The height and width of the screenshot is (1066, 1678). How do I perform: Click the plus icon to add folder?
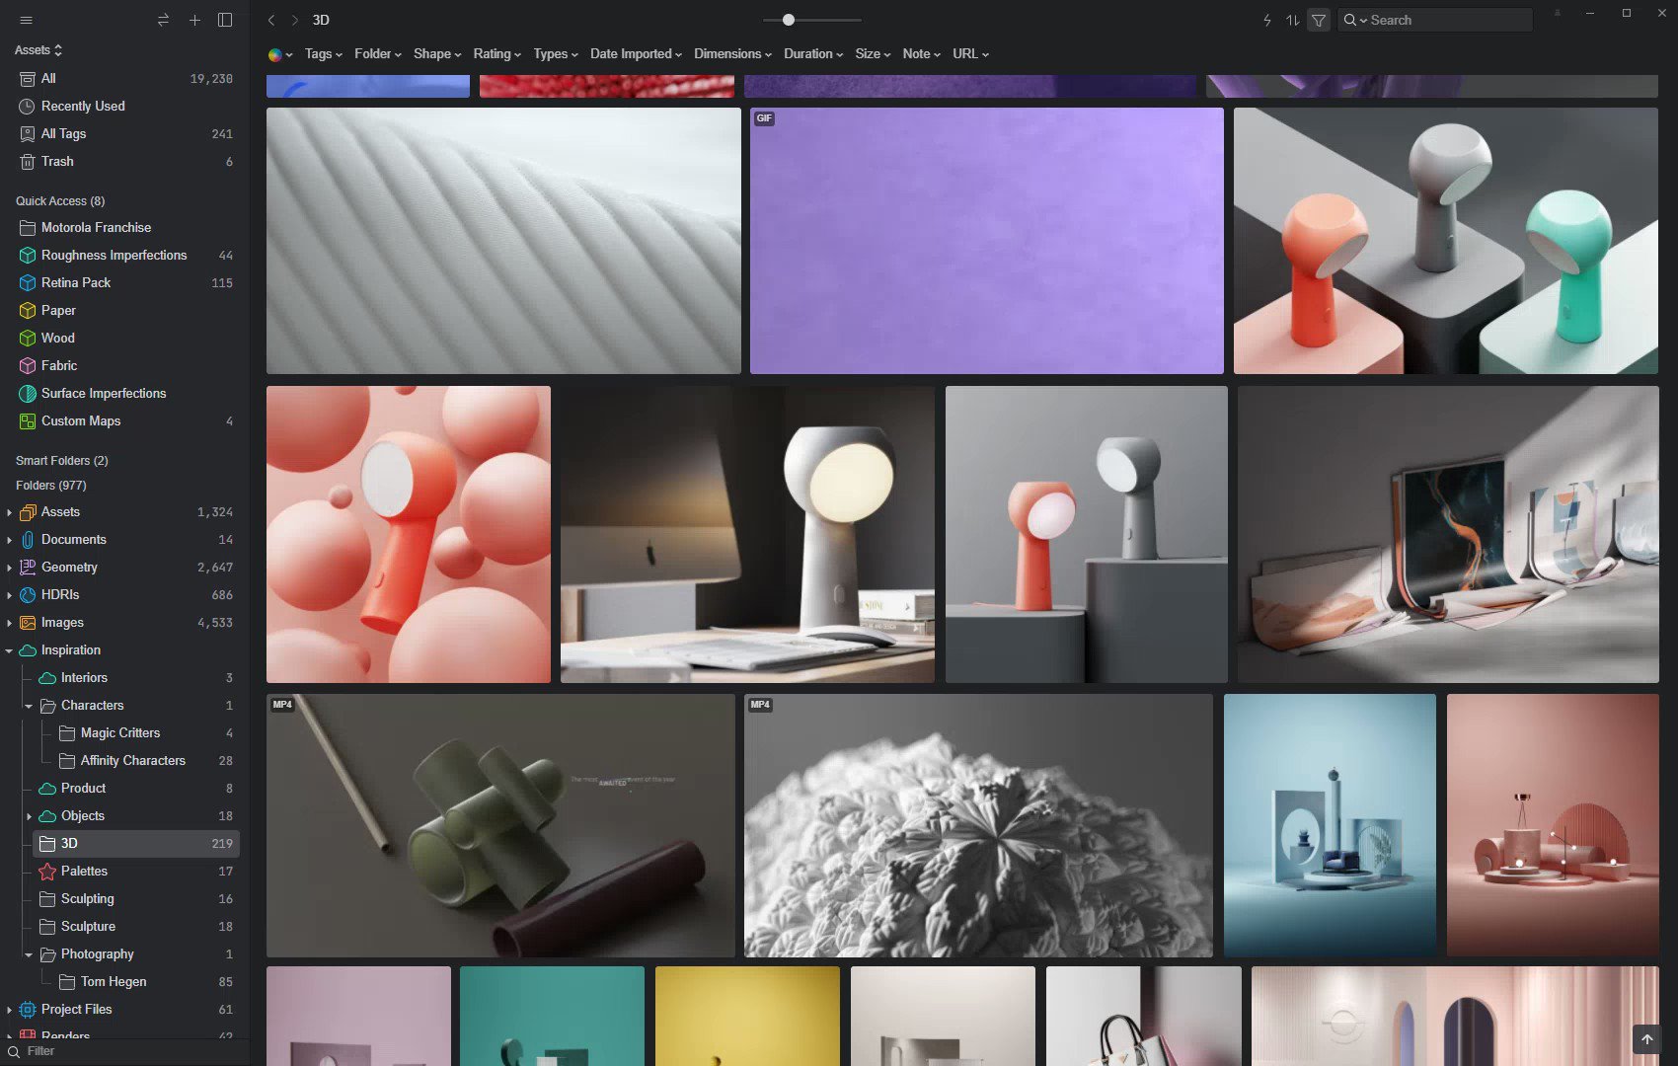[x=194, y=20]
